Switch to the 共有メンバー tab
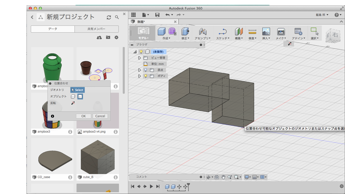The width and height of the screenshot is (345, 194). [x=96, y=29]
